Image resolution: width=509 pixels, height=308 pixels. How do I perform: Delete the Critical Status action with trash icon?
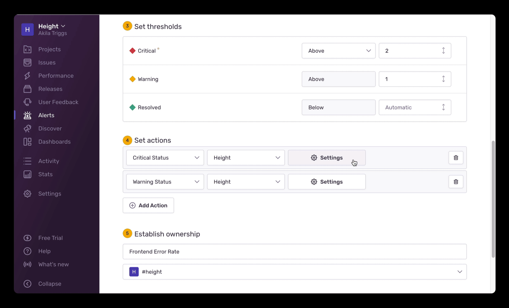456,158
